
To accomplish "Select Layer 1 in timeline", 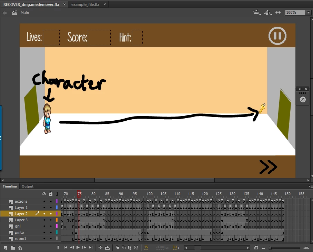I will tap(21, 208).
